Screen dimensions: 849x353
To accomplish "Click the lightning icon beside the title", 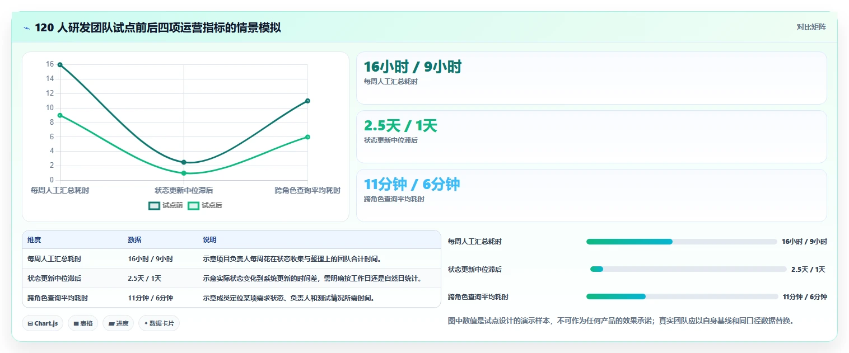I will pos(27,28).
